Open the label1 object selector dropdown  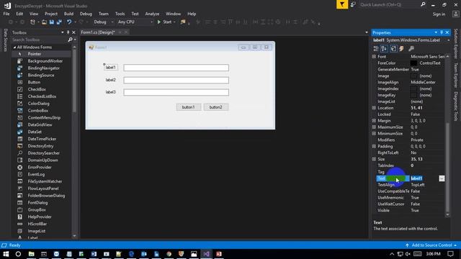tap(449, 40)
